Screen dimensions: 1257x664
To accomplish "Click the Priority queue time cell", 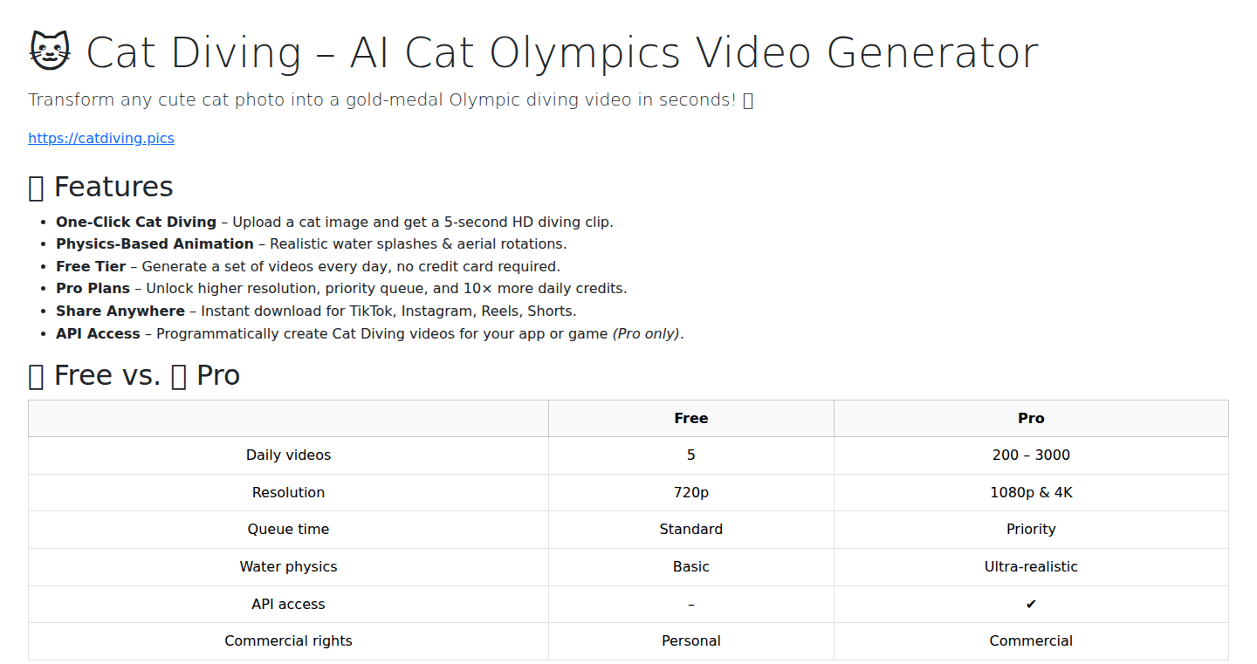I will [1031, 529].
